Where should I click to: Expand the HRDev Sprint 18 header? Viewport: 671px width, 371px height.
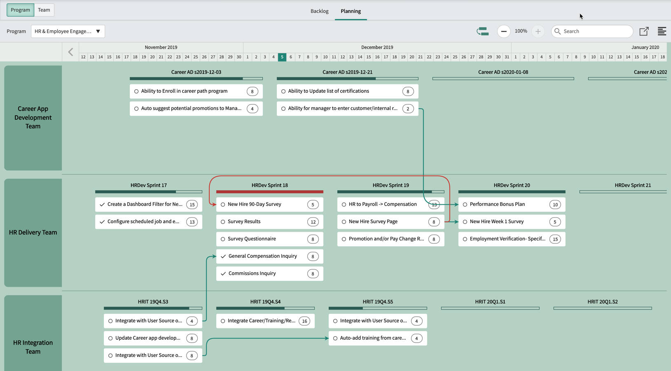pos(270,185)
